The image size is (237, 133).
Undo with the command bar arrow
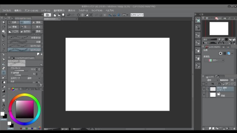pos(69,15)
